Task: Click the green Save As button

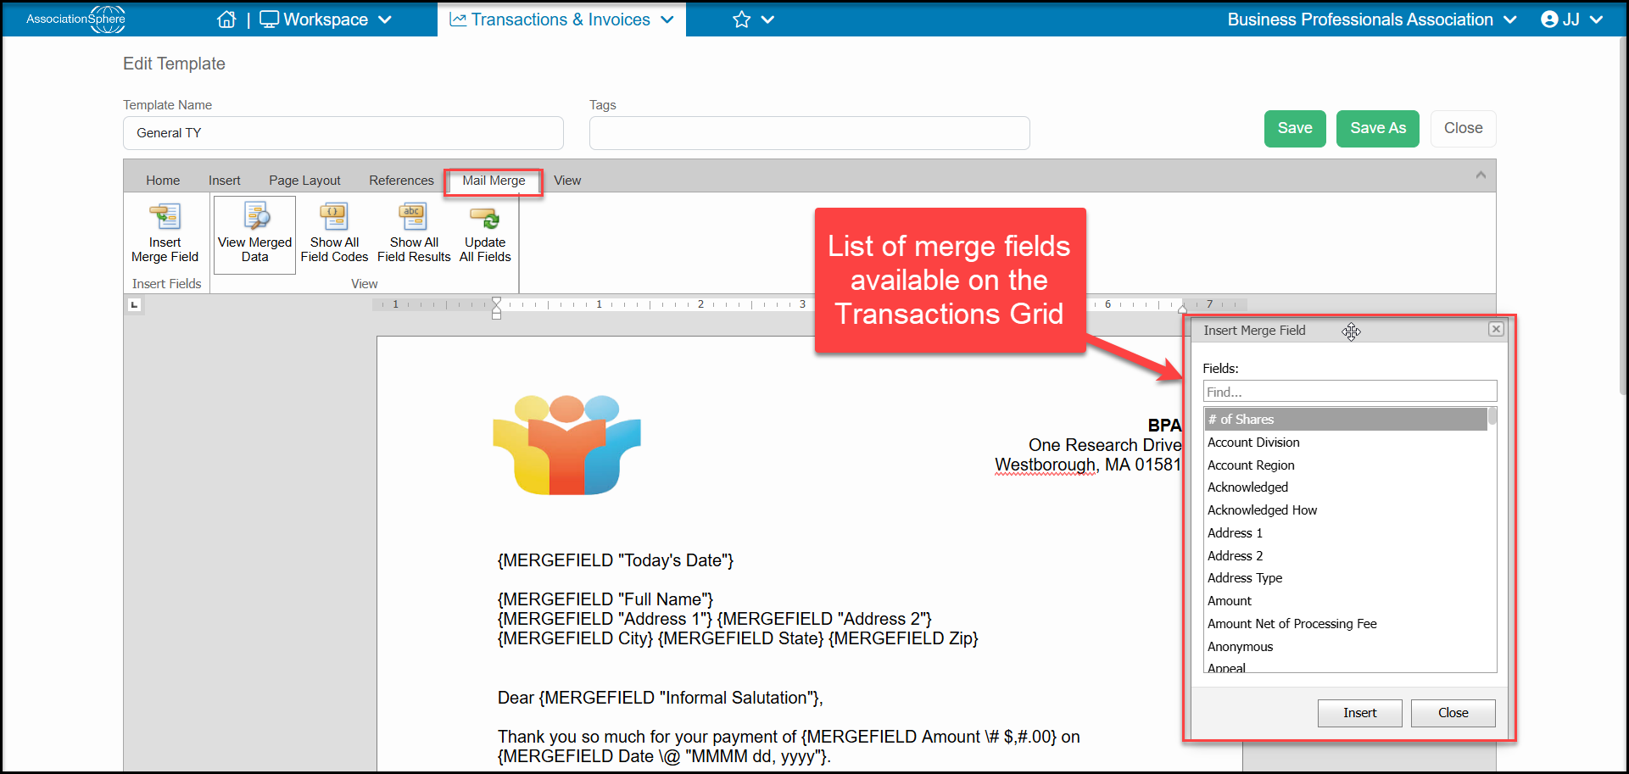Action: tap(1378, 129)
